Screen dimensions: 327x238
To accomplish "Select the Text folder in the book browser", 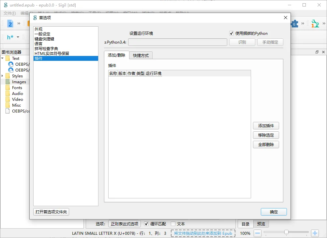I will [16, 59].
